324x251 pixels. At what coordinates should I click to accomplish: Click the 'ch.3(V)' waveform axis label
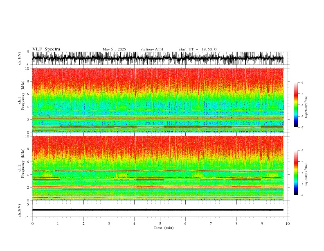(x=20, y=210)
